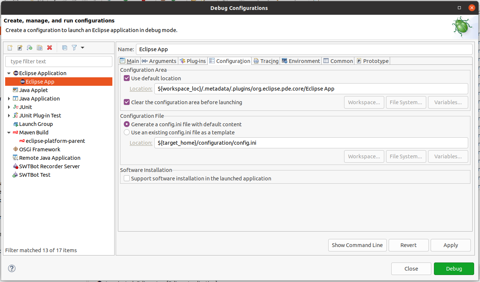
Task: Click the configuration Name field
Action: click(x=304, y=49)
